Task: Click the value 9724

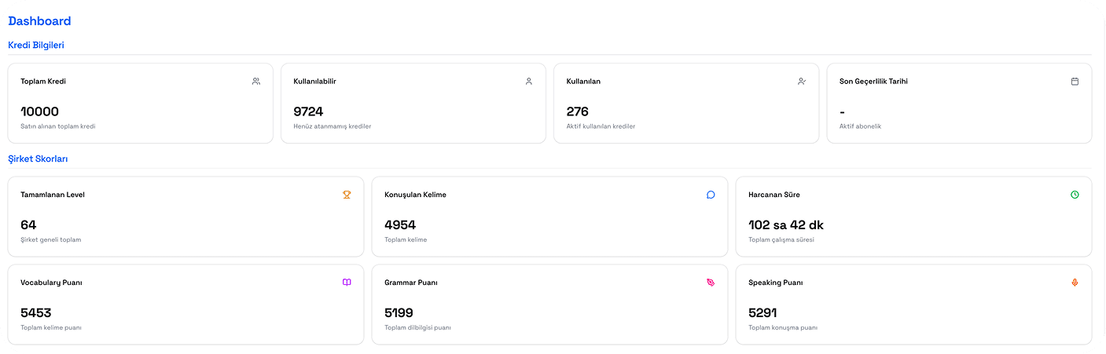Action: 308,111
